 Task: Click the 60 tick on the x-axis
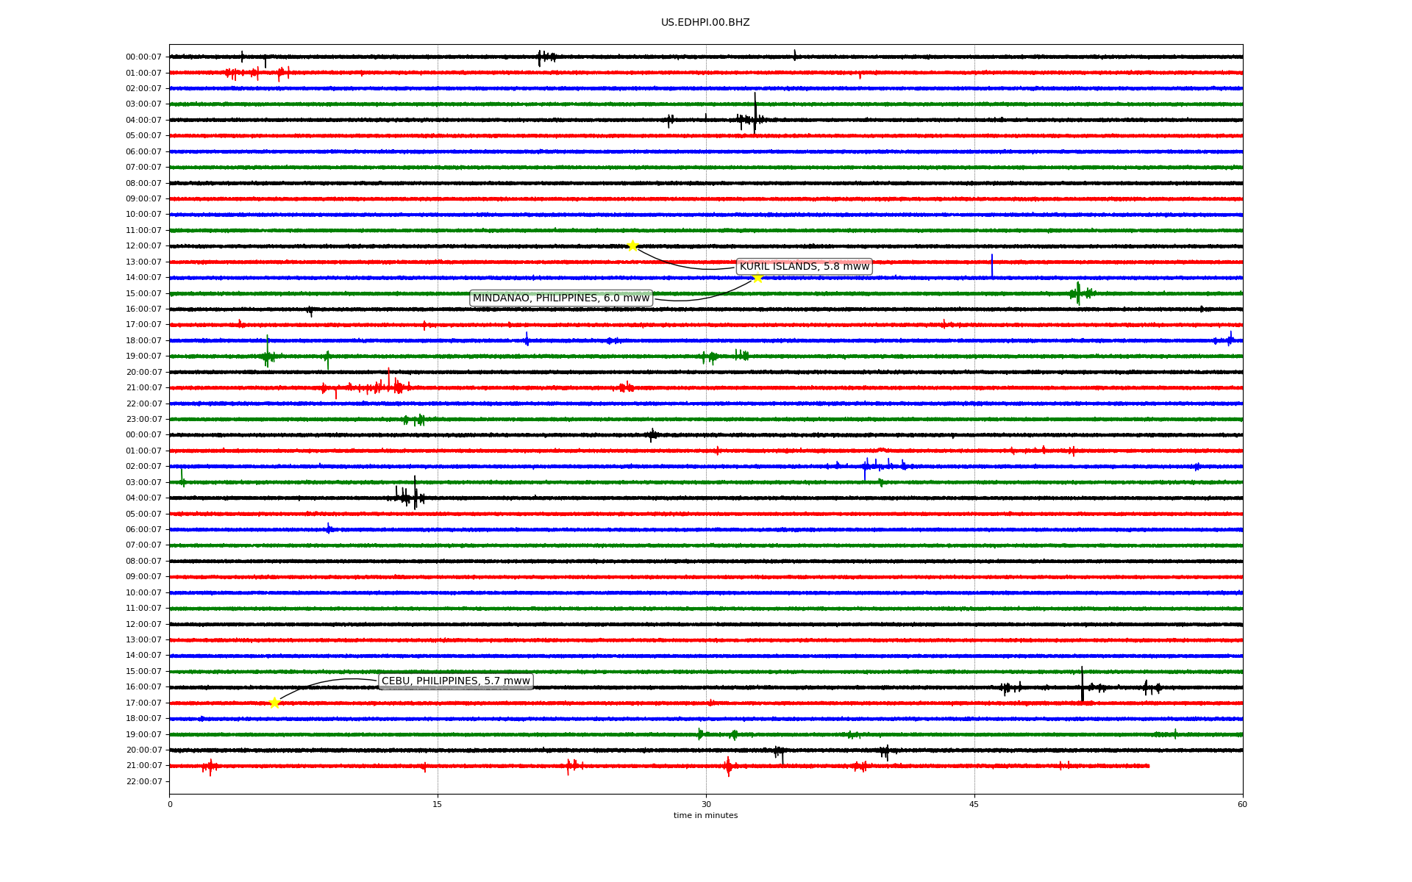click(1242, 804)
